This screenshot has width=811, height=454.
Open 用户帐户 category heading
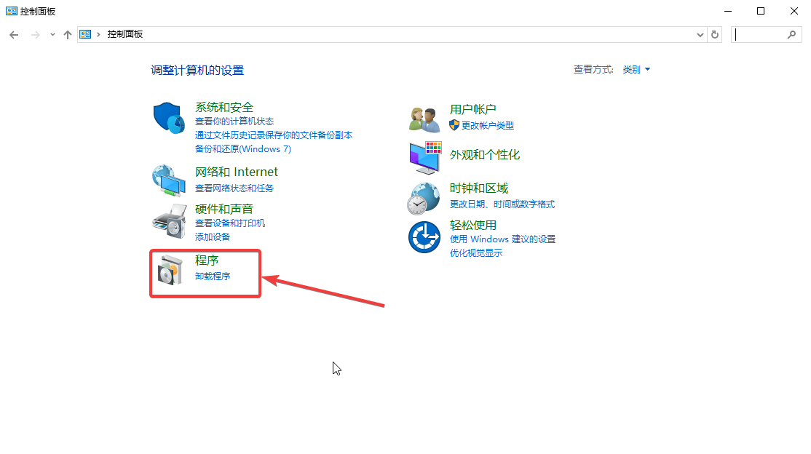472,109
